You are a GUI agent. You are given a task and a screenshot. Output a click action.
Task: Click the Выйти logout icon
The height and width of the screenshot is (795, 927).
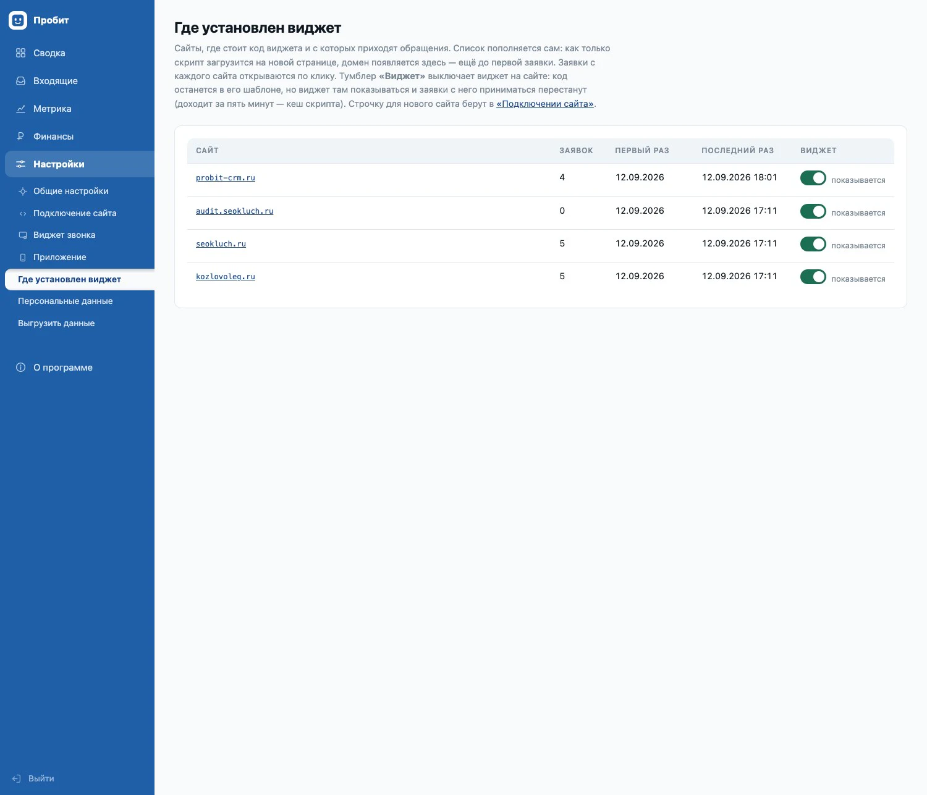[17, 778]
